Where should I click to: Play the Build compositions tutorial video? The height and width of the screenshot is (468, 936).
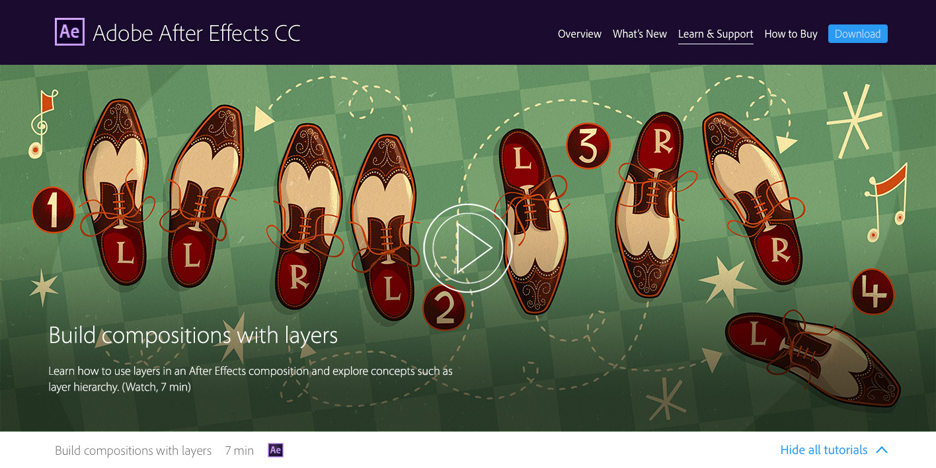(468, 248)
